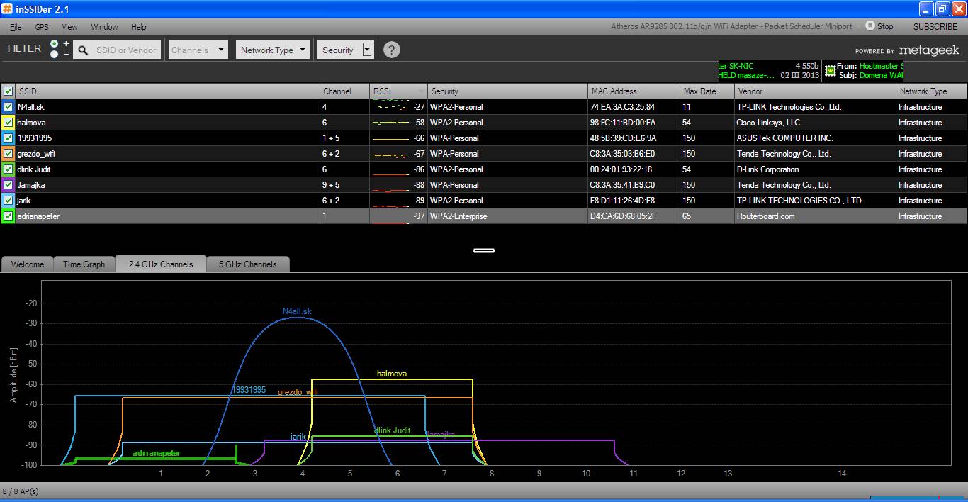Viewport: 968px width, 502px height.
Task: Uncheck the N4all.sk network checkbox
Action: tap(8, 107)
